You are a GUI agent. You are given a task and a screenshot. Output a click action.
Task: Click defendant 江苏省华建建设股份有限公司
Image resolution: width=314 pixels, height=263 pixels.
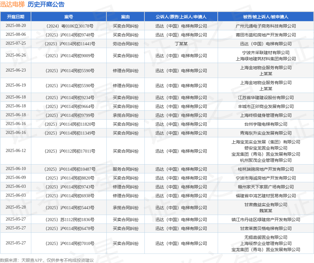tap(266, 98)
